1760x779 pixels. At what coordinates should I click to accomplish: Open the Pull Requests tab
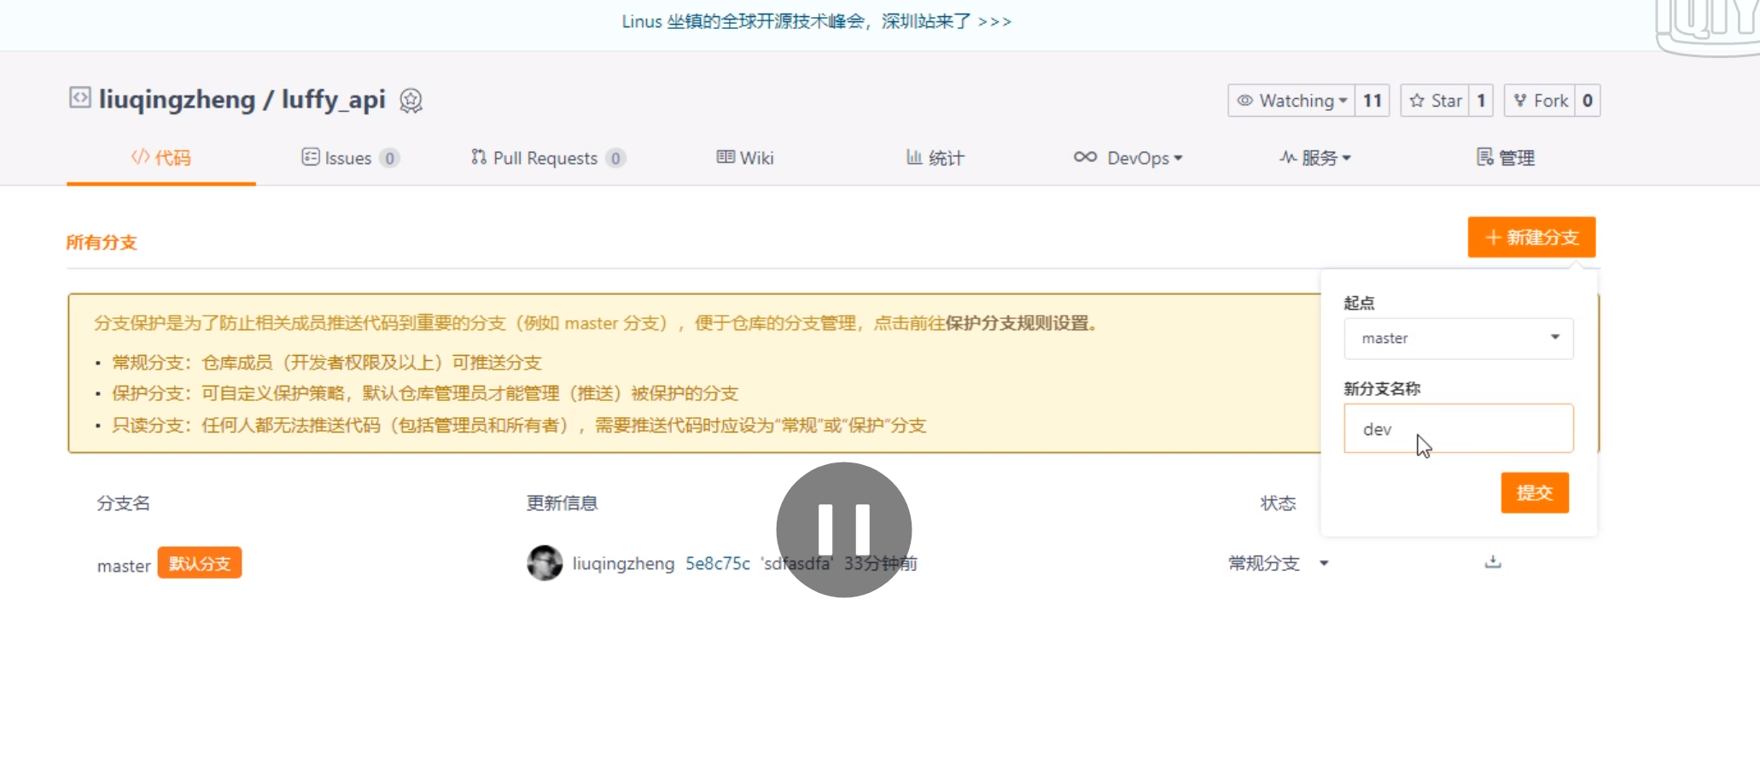point(548,158)
